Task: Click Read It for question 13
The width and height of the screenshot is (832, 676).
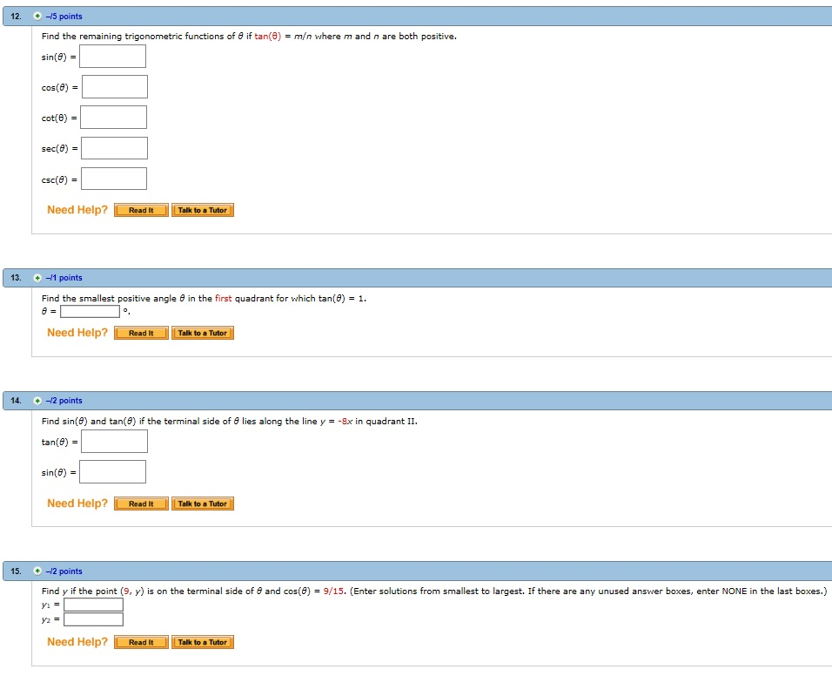Action: click(x=140, y=333)
